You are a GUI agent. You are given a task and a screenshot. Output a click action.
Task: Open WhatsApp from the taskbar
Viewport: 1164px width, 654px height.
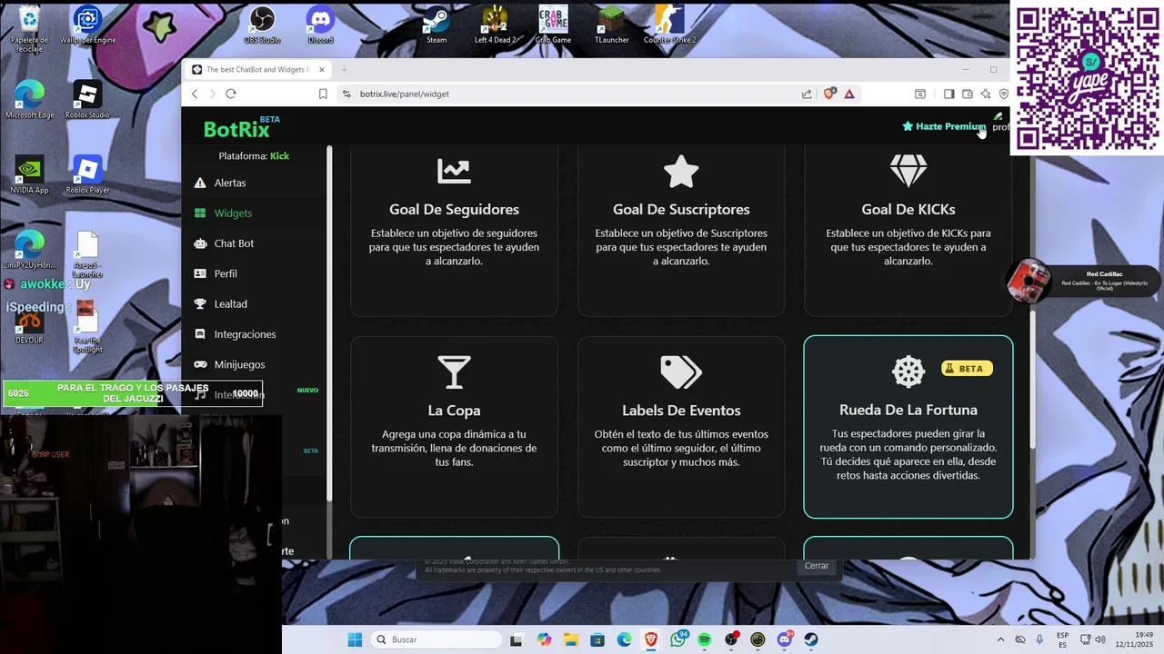677,639
